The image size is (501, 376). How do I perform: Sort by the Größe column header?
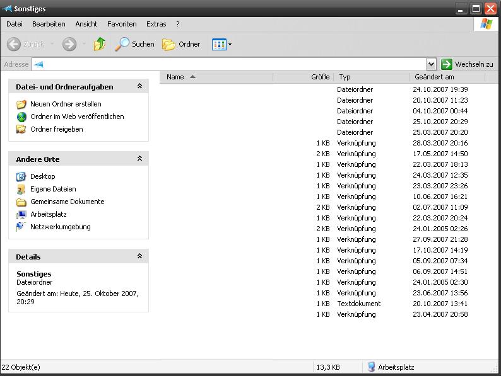(x=304, y=77)
